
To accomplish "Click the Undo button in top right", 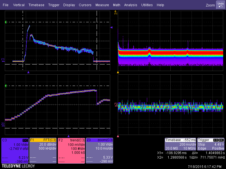I will [x=220, y=5].
